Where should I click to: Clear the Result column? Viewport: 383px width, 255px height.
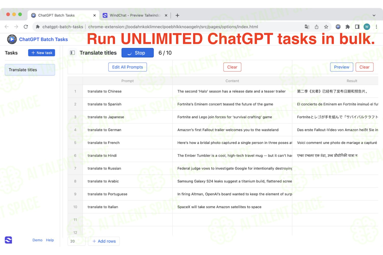365,67
